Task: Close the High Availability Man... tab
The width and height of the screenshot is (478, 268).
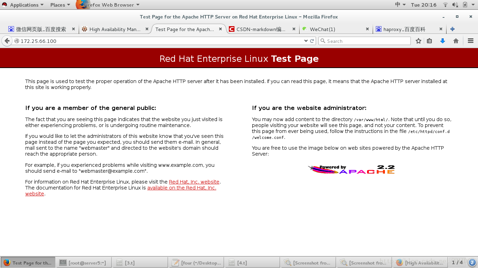Action: point(147,29)
